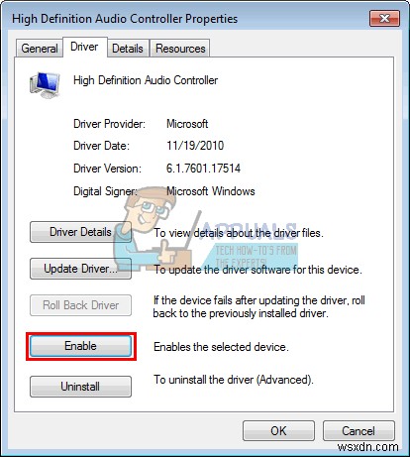
Task: Click the driver date 11/19/2010 value
Action: (x=195, y=146)
